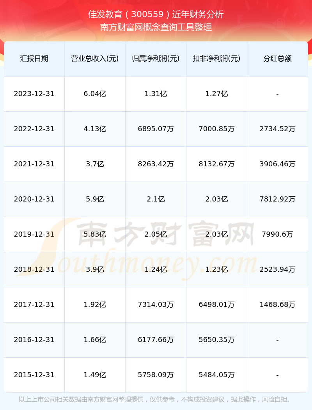Click the 2018-12-31 date cell
The image size is (312, 410).
click(34, 269)
